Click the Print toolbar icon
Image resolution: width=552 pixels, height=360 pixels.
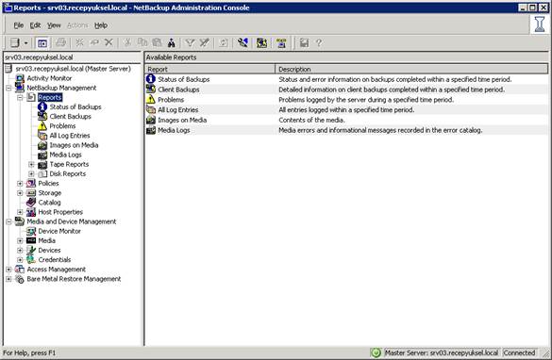click(60, 43)
